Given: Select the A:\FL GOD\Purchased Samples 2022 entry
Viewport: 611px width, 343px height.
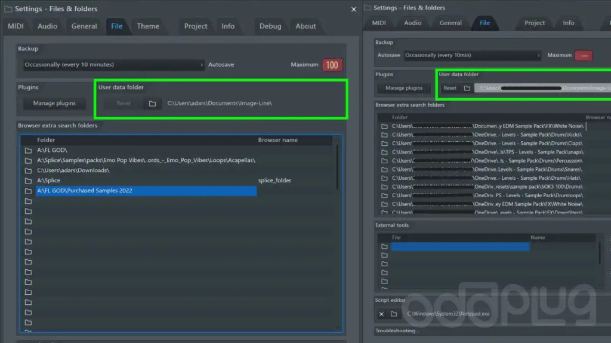Looking at the screenshot, I should point(146,191).
